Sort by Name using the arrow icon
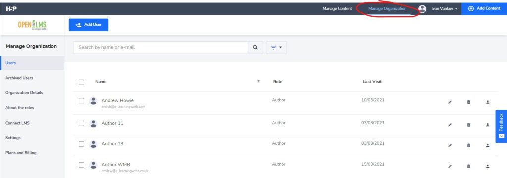The image size is (507, 178). [258, 81]
